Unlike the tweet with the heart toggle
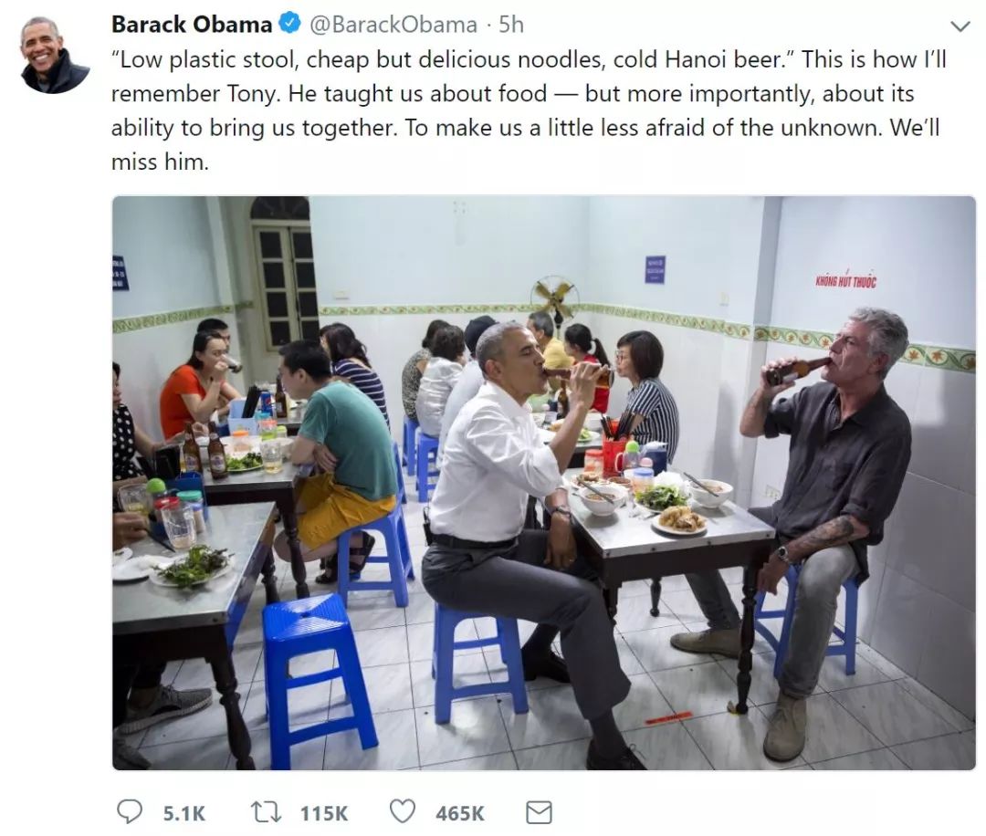The image size is (986, 836). pos(404,810)
